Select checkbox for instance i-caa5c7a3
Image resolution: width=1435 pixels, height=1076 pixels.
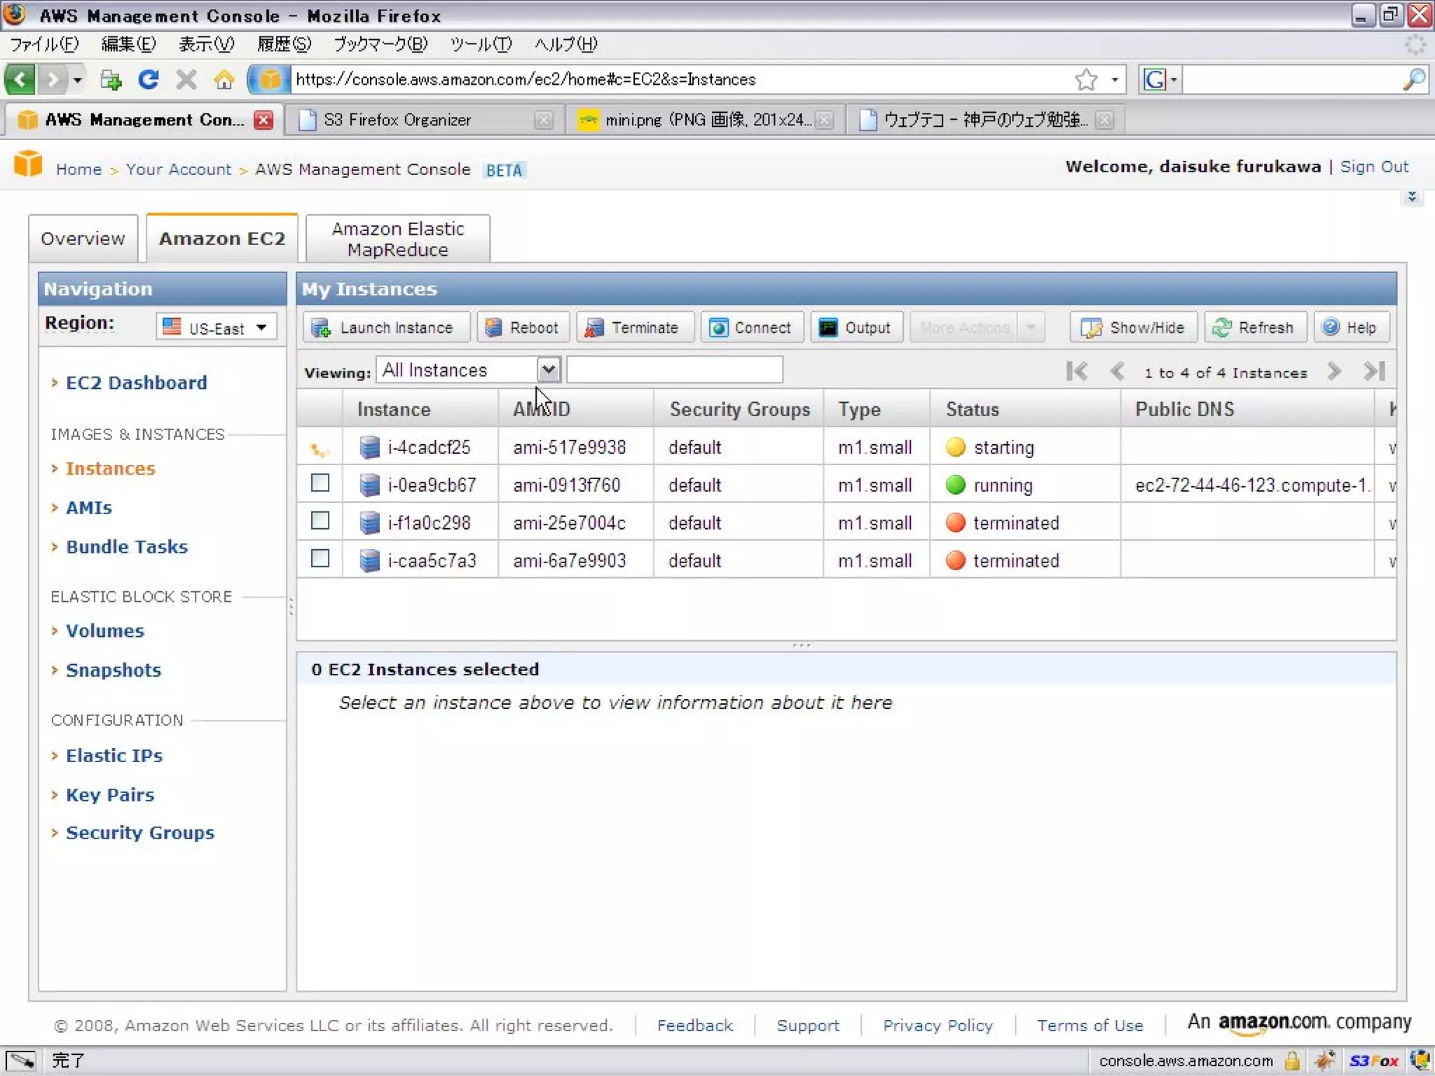[320, 558]
